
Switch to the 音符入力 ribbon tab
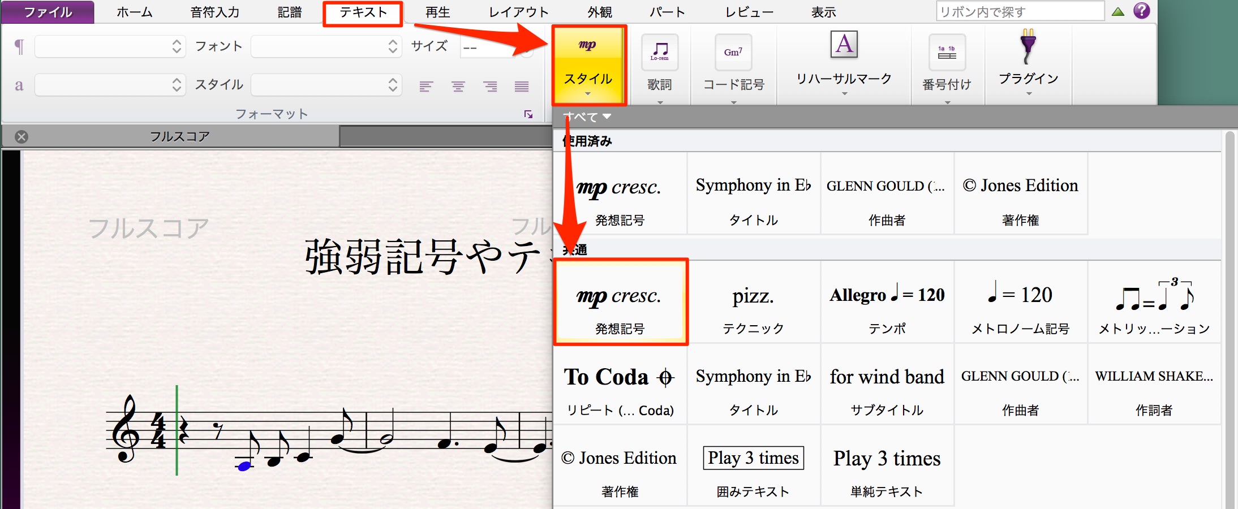(x=215, y=12)
